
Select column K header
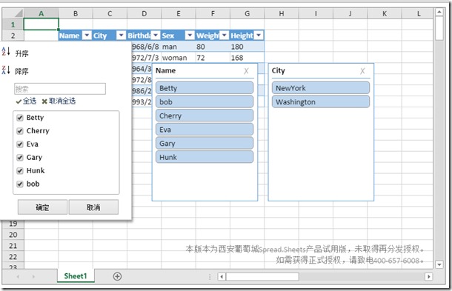[x=385, y=13]
